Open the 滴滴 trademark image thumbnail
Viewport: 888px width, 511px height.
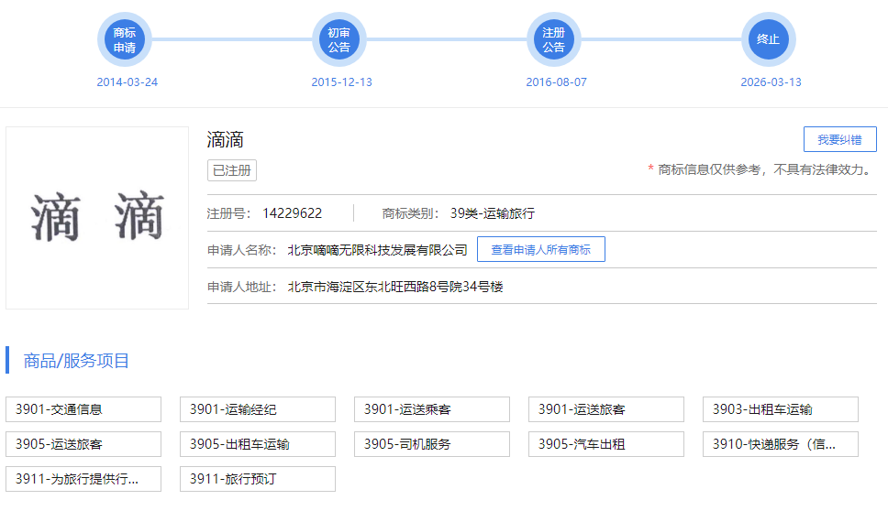click(x=97, y=218)
